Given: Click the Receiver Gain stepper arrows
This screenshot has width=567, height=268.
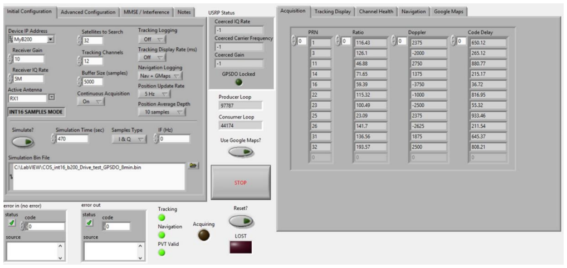Looking at the screenshot, I should tap(10, 59).
